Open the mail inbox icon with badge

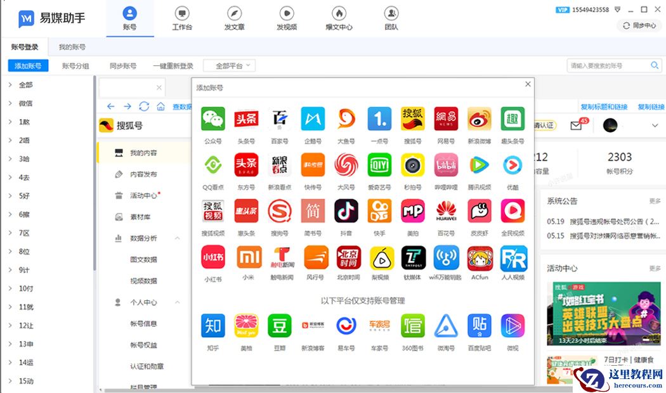(576, 126)
